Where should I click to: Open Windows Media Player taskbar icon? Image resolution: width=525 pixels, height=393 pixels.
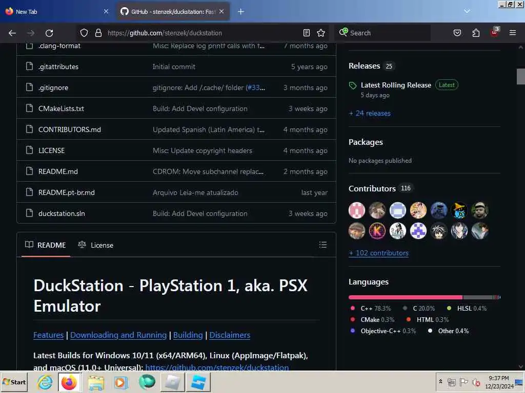[x=121, y=382]
